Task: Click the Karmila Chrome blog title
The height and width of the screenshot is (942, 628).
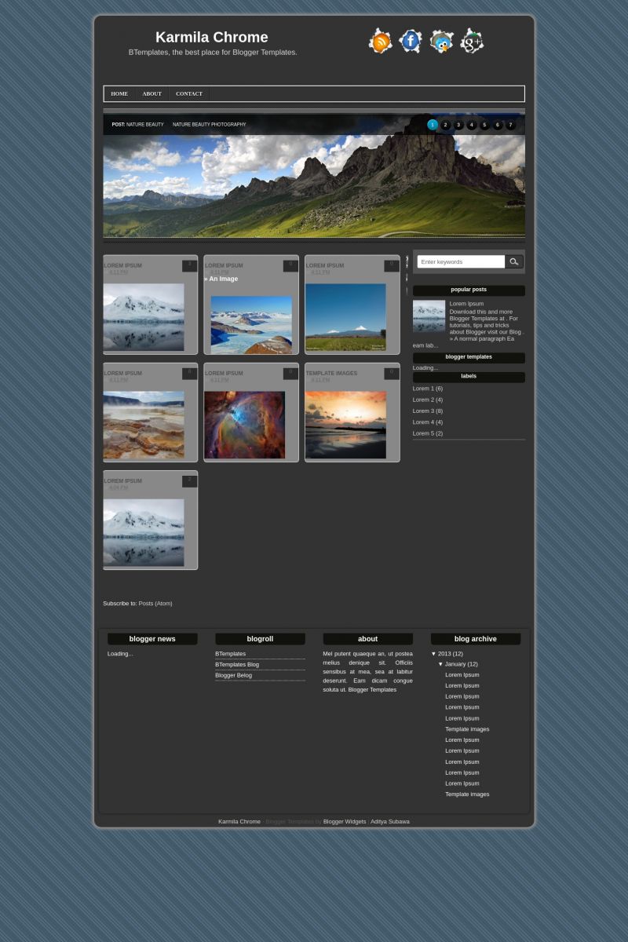Action: 212,37
